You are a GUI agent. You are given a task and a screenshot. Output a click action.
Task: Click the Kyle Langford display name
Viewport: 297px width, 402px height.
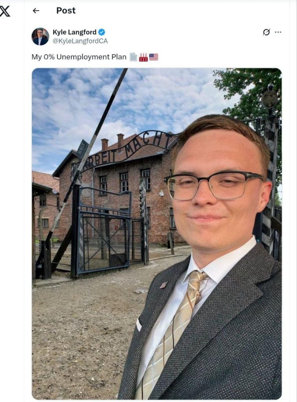[x=74, y=32]
